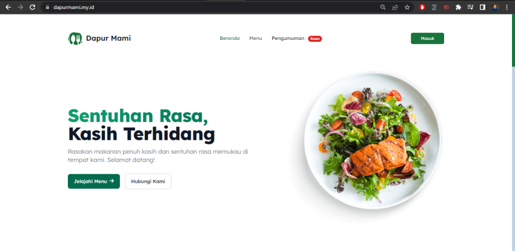
Task: Open the zoom magnifier in address bar
Action: 383,7
